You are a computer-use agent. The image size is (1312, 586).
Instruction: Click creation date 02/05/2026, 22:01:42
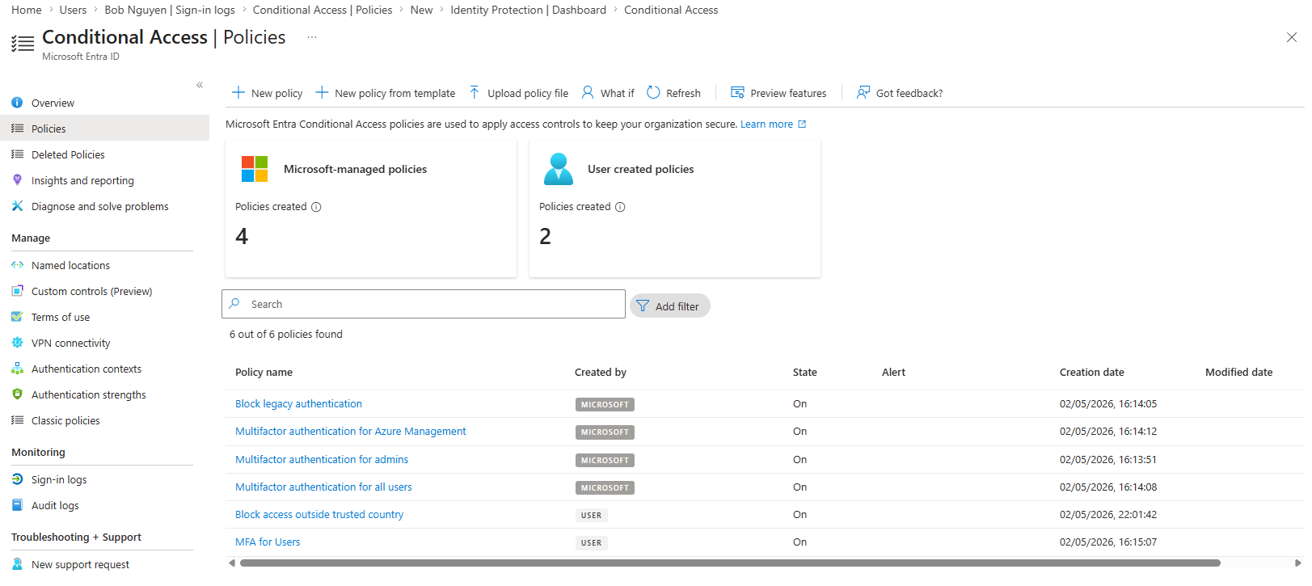pos(1108,514)
